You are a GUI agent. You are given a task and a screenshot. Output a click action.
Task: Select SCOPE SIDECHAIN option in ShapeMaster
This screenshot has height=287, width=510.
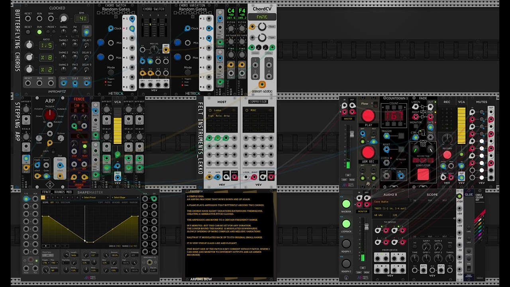[65, 202]
